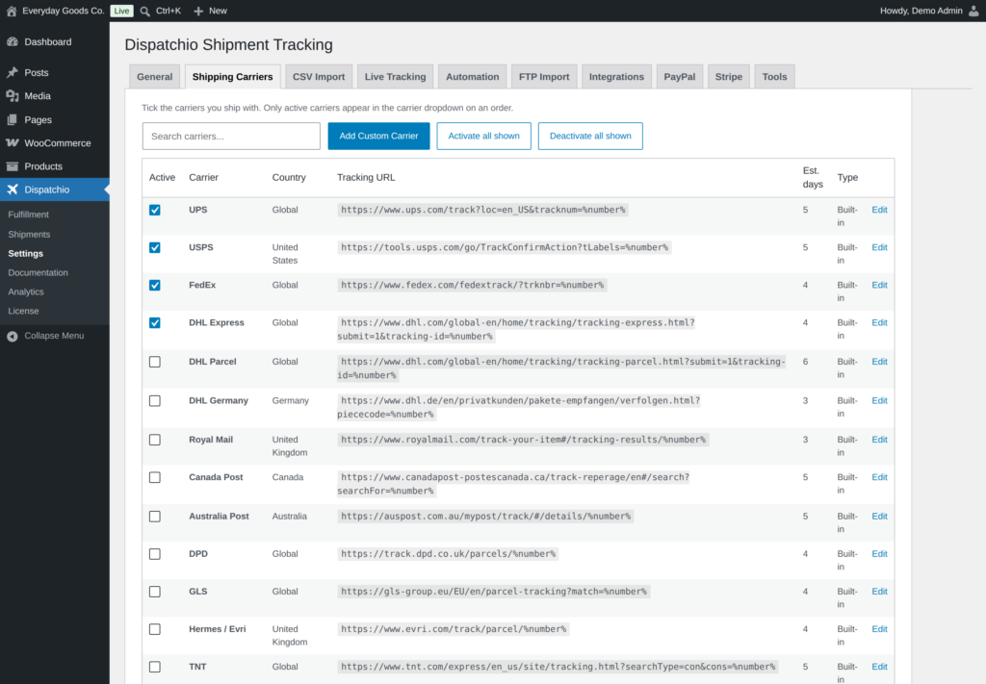Image resolution: width=986 pixels, height=684 pixels.
Task: Click the DPD tracking URL
Action: (x=449, y=554)
